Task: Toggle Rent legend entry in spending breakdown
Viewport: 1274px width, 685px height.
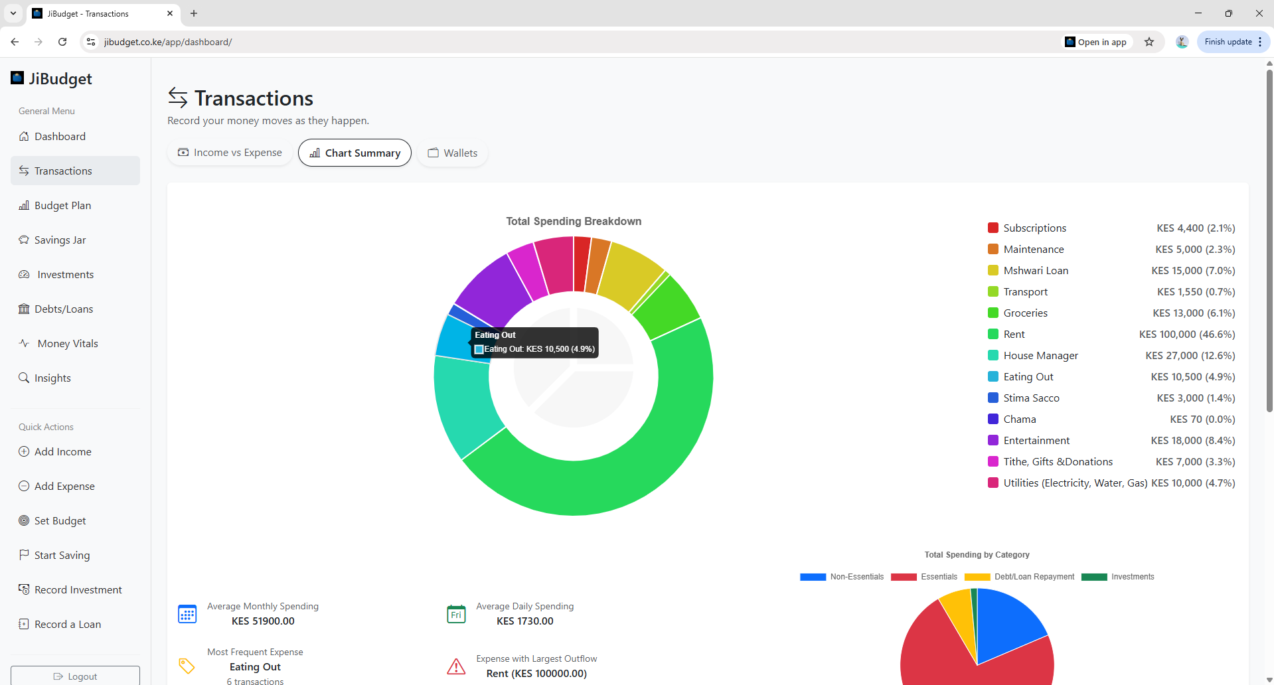Action: point(1014,334)
